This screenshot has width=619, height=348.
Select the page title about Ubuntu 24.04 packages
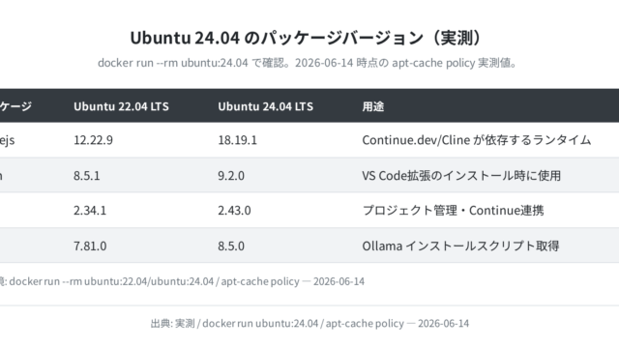point(308,38)
